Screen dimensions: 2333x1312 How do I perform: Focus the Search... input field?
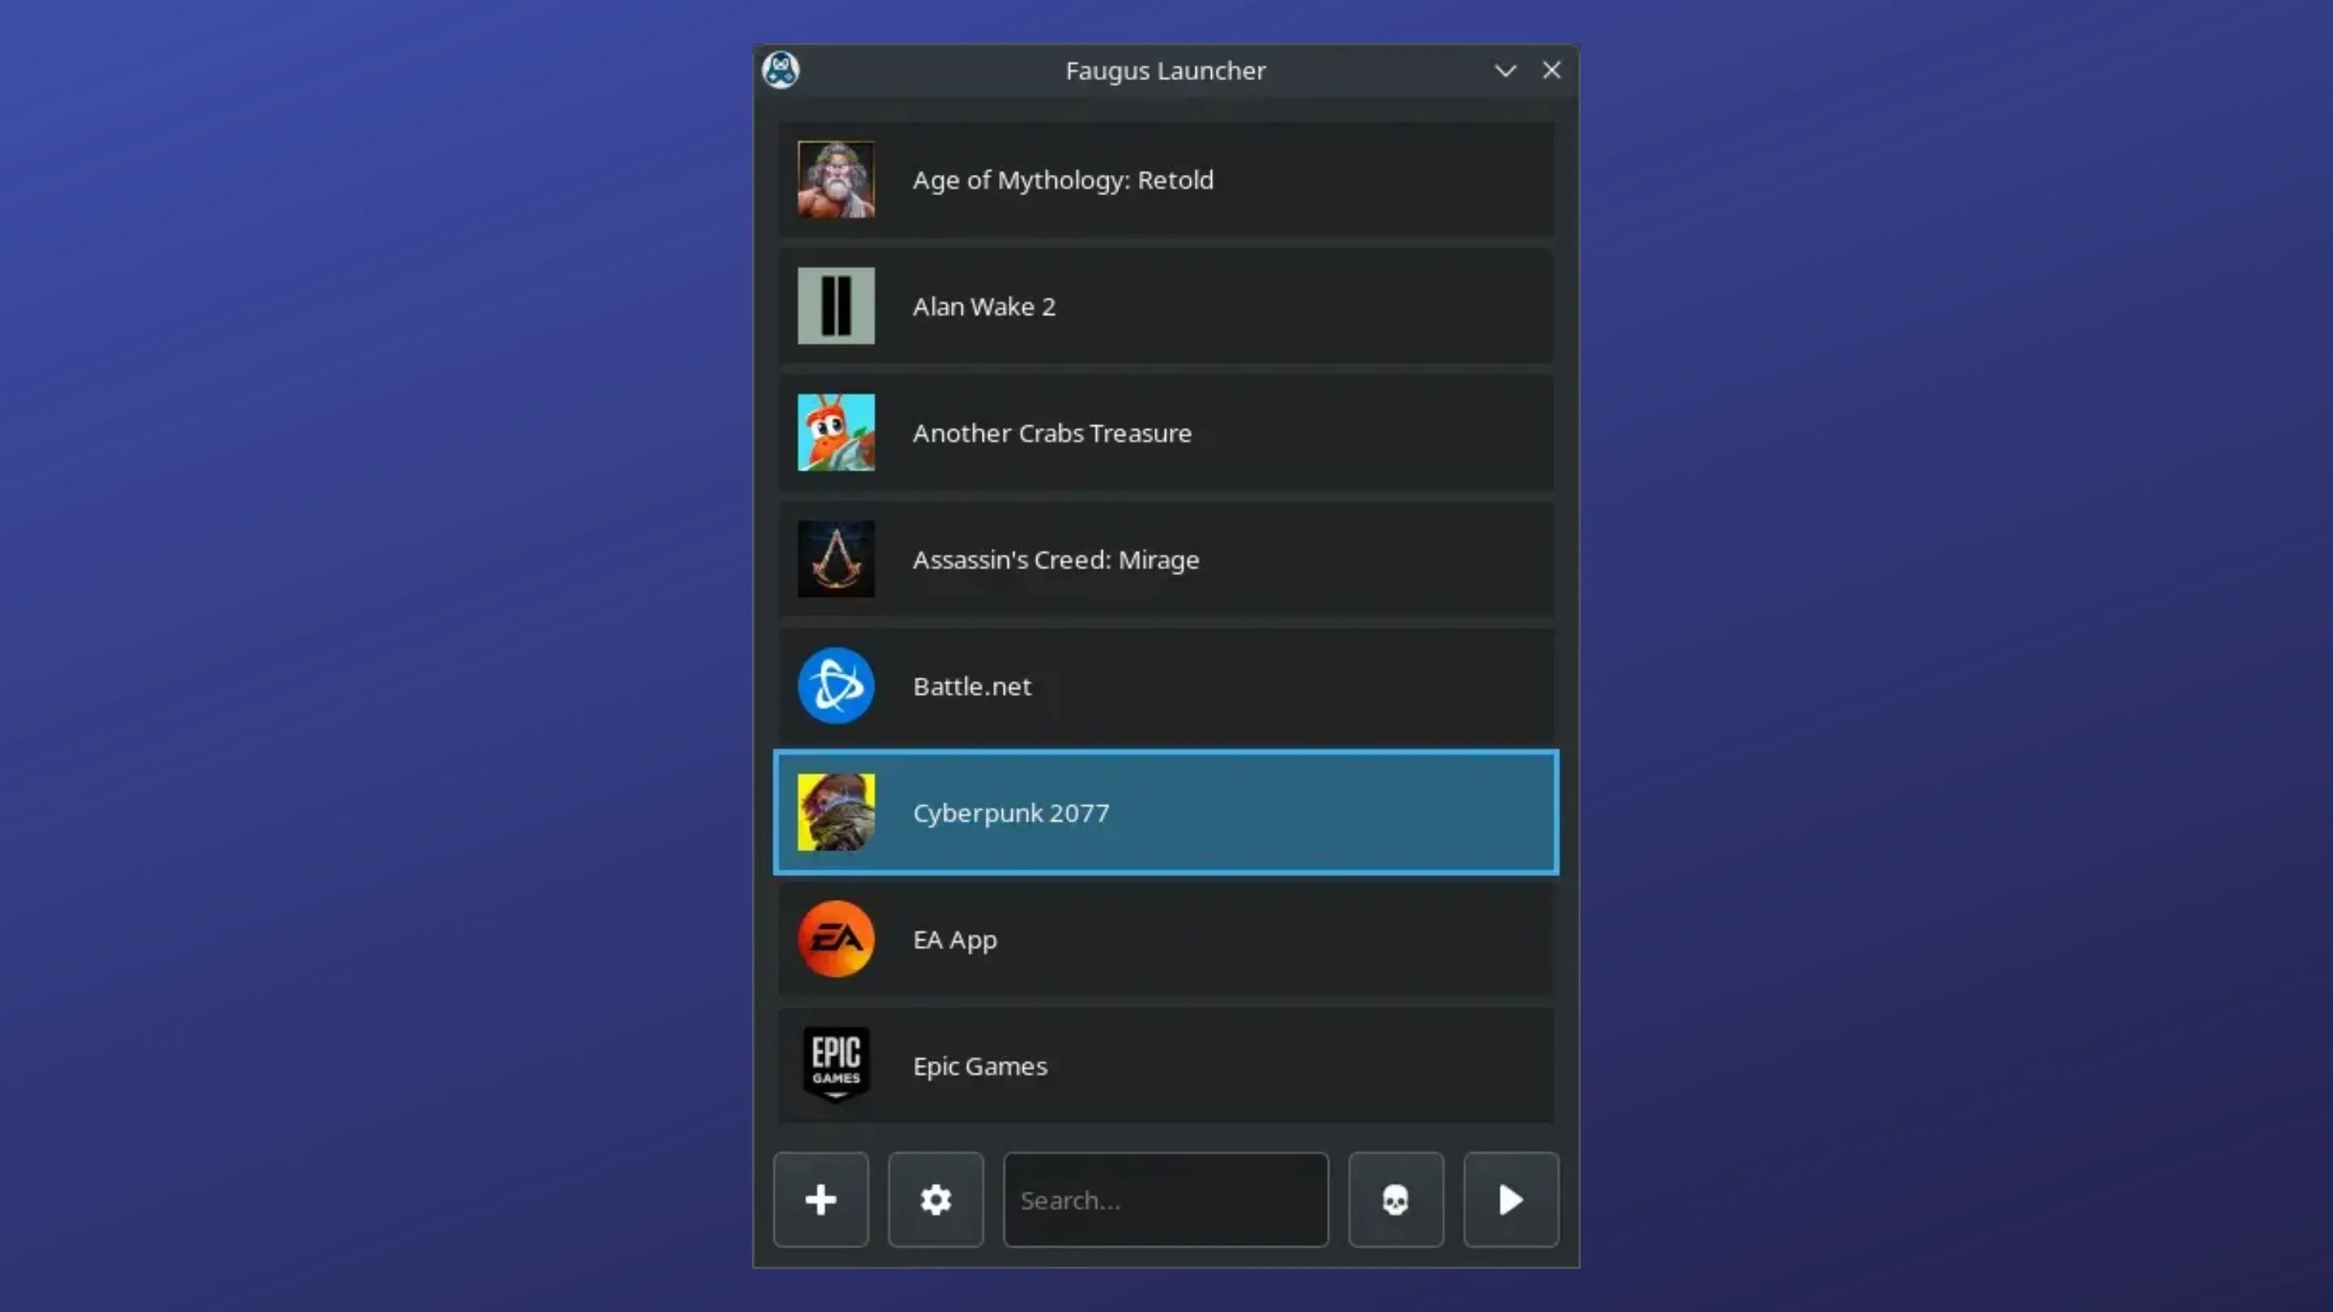pyautogui.click(x=1166, y=1199)
